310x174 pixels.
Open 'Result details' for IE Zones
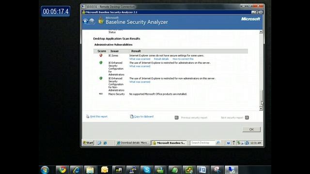tap(161, 59)
